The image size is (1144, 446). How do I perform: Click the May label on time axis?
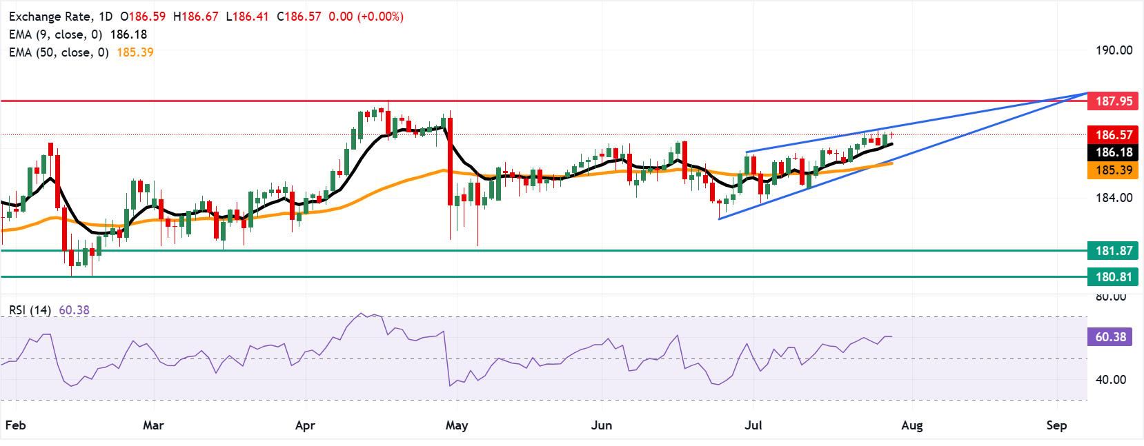[x=457, y=425]
